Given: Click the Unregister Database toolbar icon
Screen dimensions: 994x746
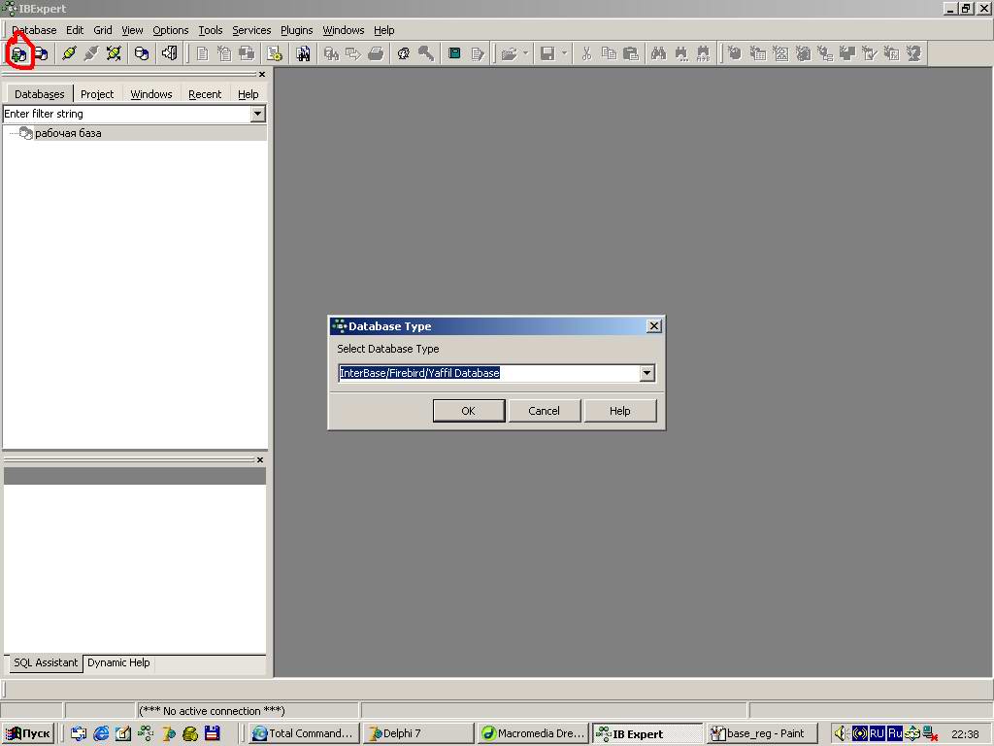Looking at the screenshot, I should [41, 54].
